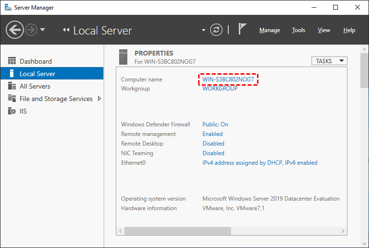
Task: Open the Tools menu
Action: 298,30
